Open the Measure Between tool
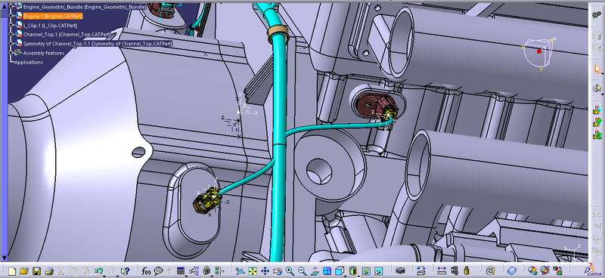The image size is (605, 278). pyautogui.click(x=442, y=271)
